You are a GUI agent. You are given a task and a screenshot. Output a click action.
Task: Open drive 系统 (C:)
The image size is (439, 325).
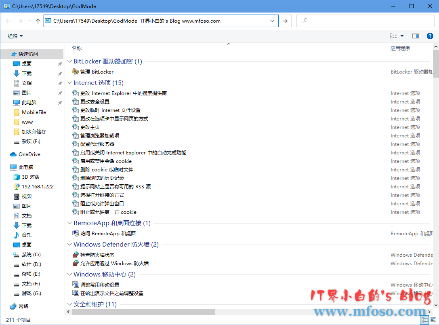pos(31,254)
